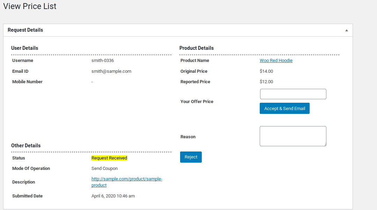Click the April 6, 2020 submitted date
This screenshot has height=210, width=377.
click(x=113, y=196)
